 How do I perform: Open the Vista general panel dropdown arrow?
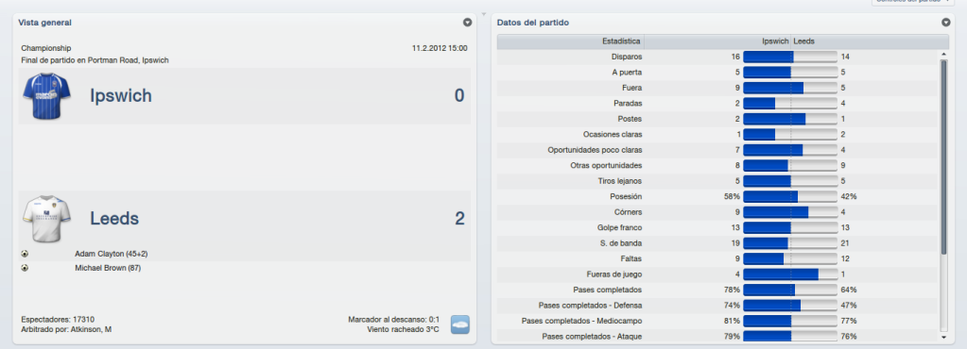click(x=468, y=22)
